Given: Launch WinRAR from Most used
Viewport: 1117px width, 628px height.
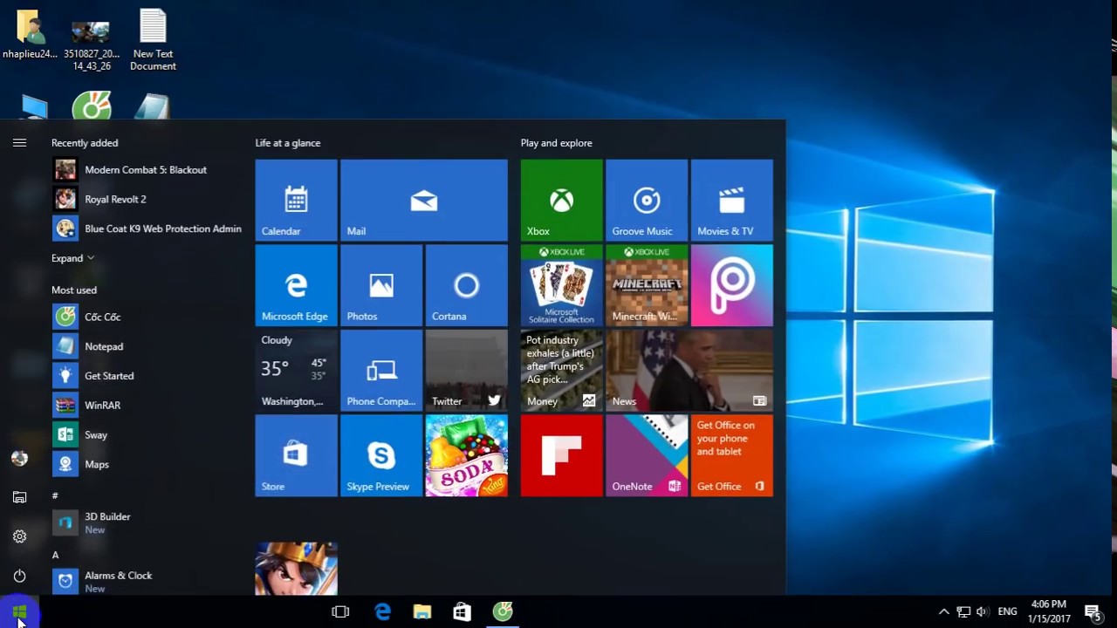Looking at the screenshot, I should (147, 406).
